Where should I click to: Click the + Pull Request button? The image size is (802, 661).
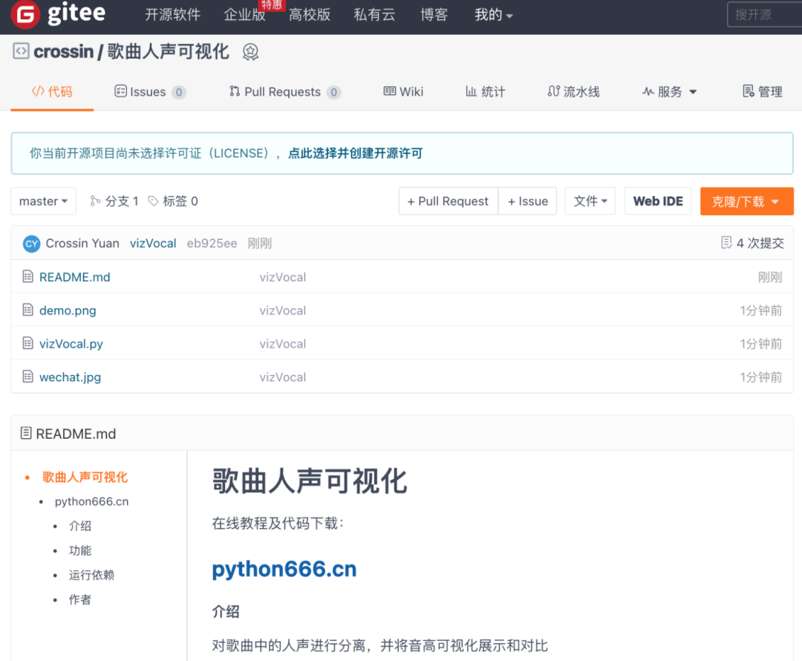point(448,201)
